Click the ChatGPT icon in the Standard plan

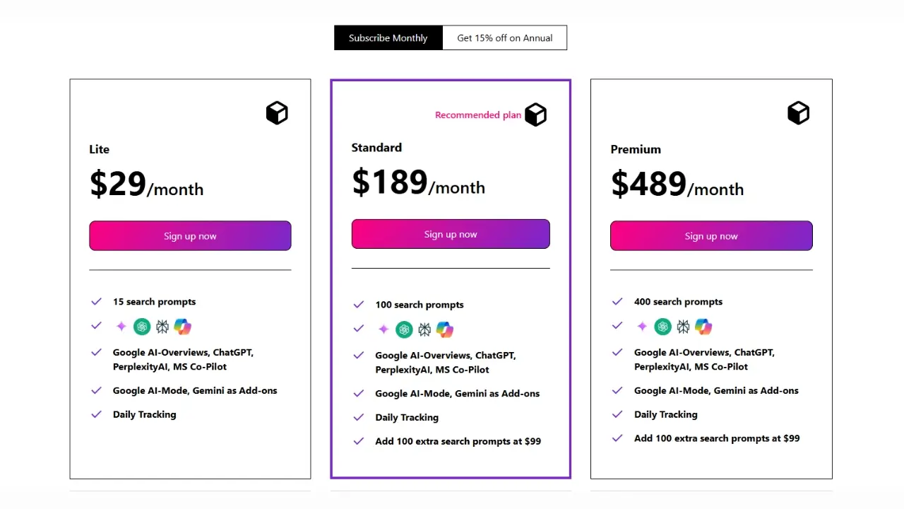coord(404,329)
